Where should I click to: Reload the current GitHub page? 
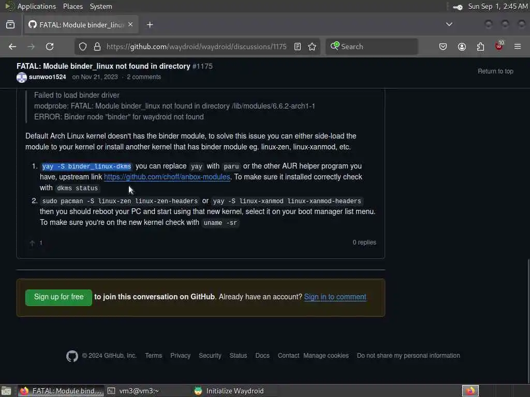tap(50, 47)
